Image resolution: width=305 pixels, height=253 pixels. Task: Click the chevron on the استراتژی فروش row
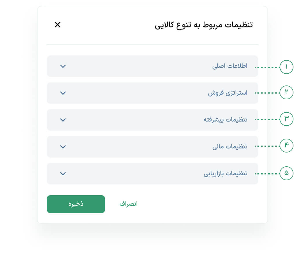(x=63, y=93)
